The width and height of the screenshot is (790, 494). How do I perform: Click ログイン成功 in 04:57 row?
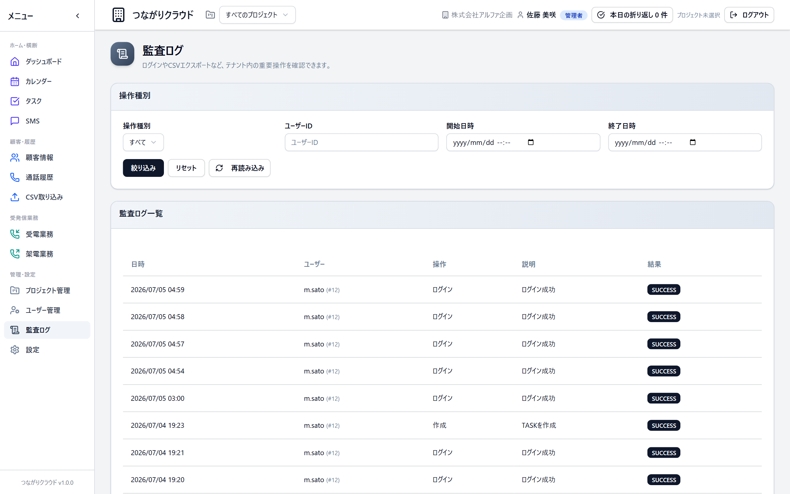click(x=539, y=344)
